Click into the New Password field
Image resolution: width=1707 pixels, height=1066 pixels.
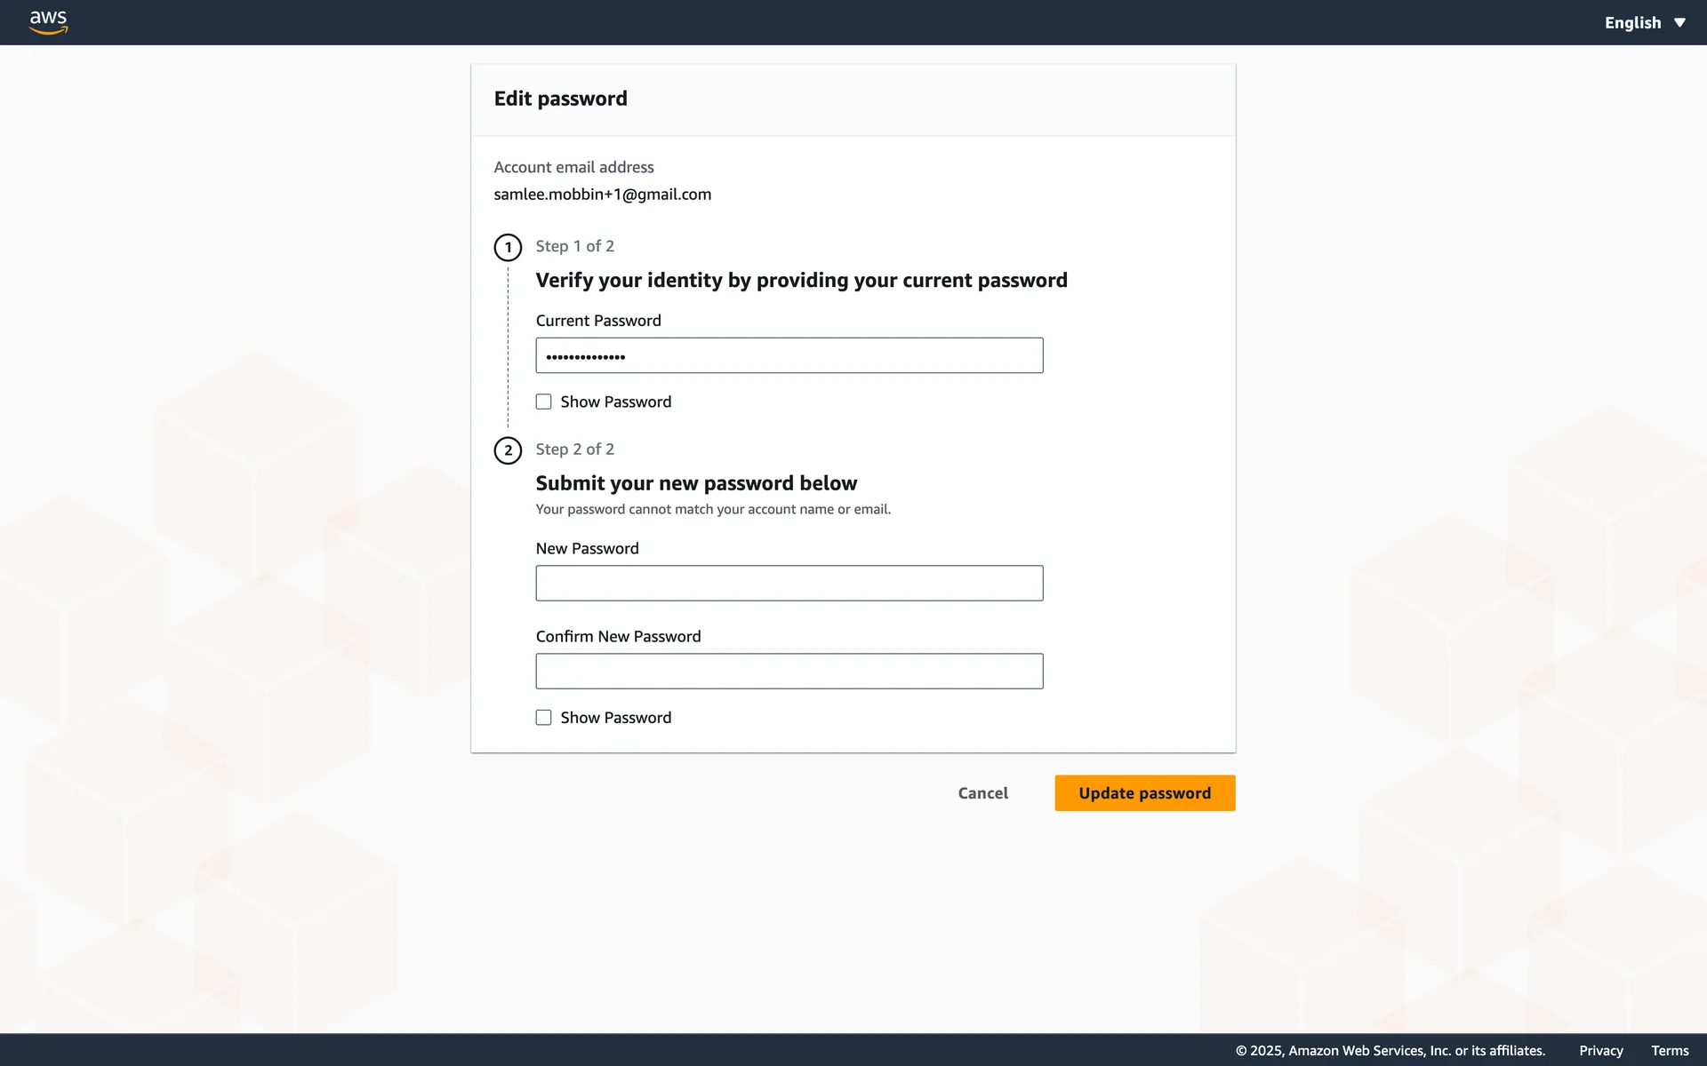(789, 584)
